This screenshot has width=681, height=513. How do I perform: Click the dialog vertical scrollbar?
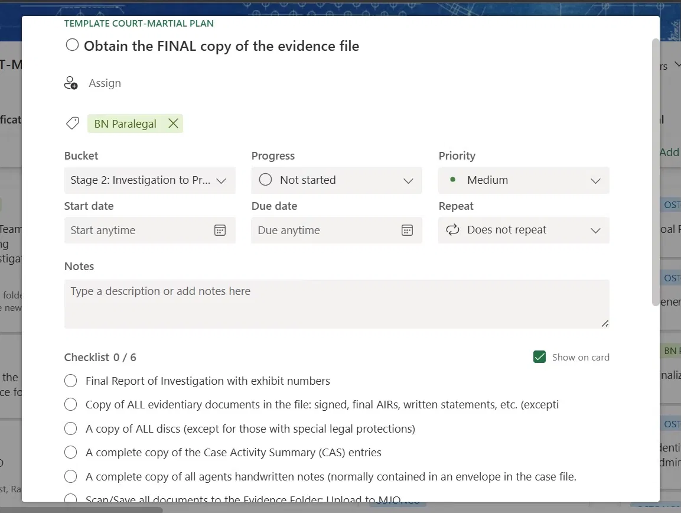coord(656,172)
